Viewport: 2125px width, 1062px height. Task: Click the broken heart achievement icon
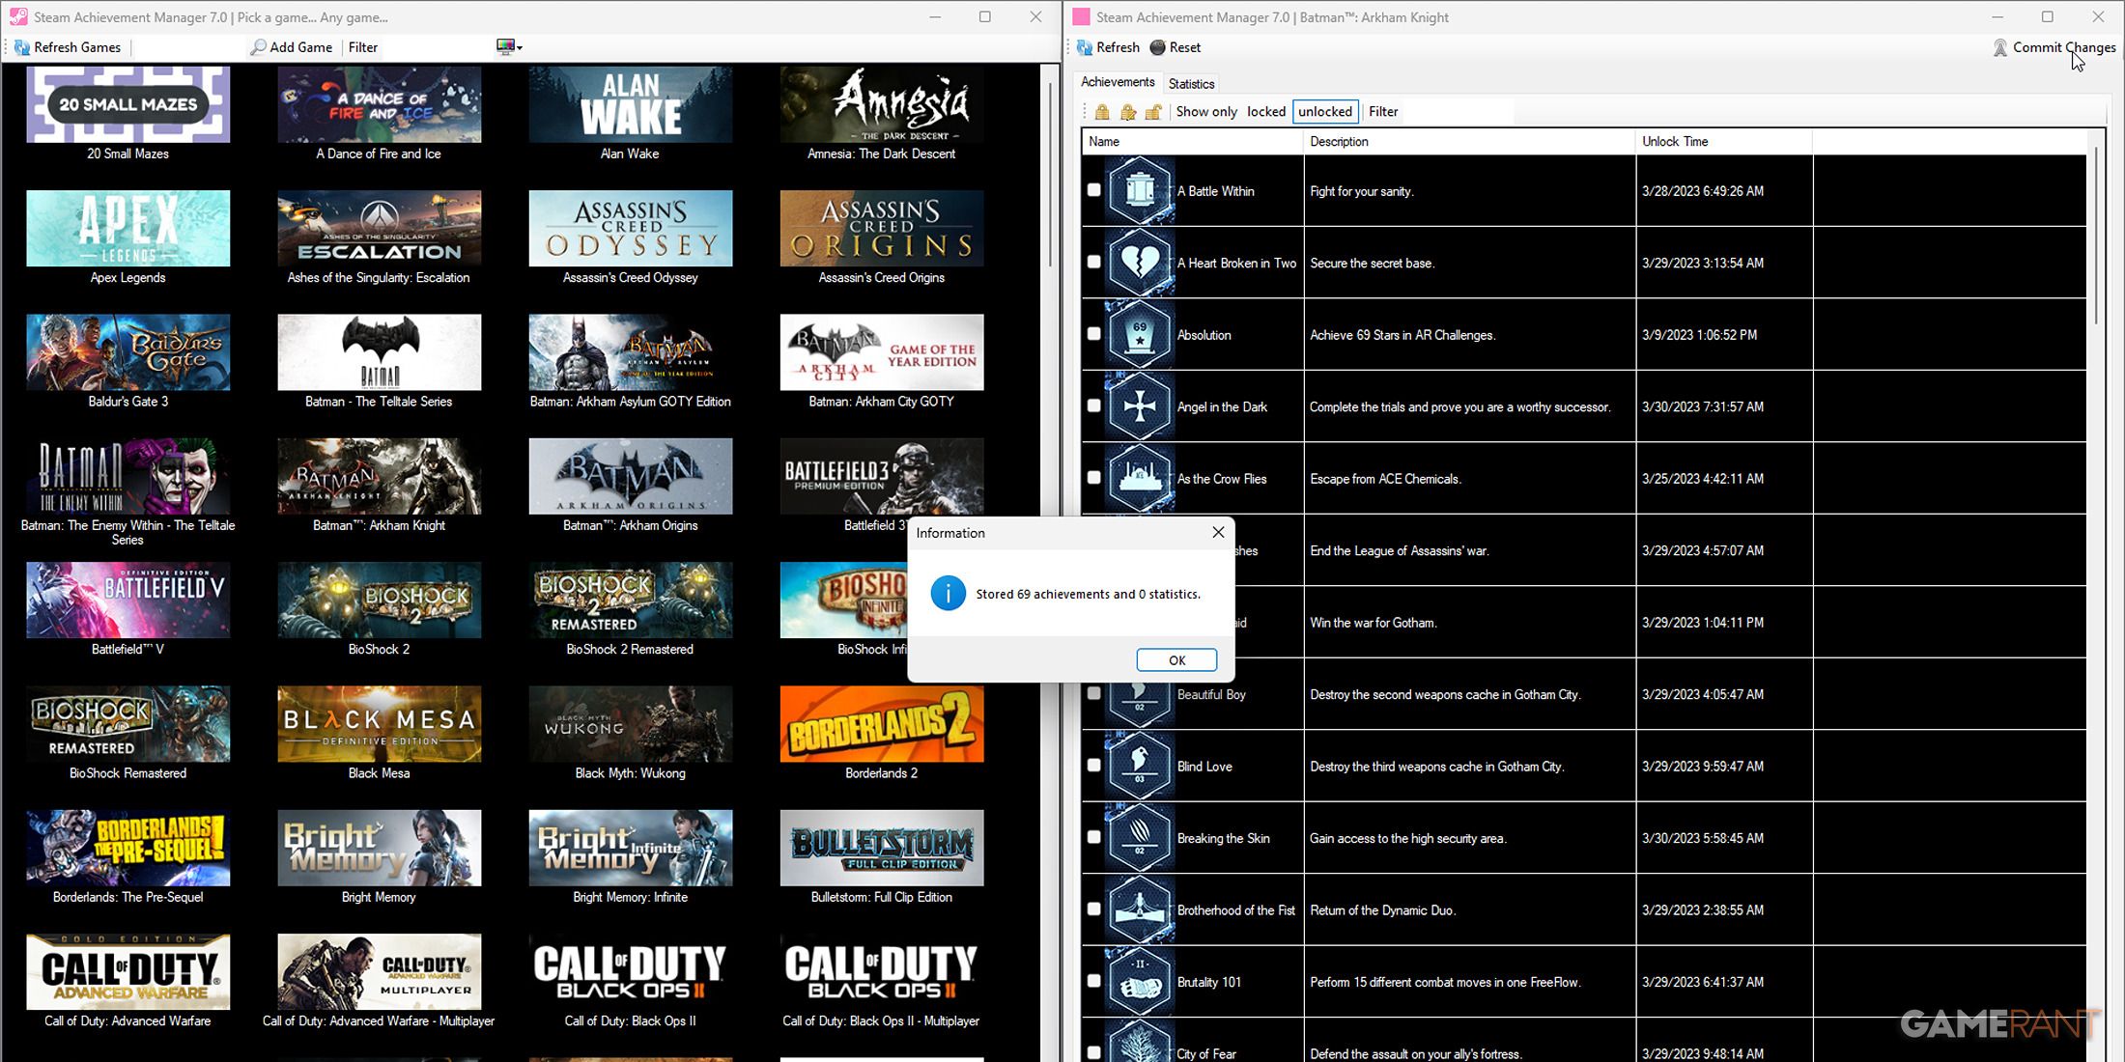(x=1140, y=263)
